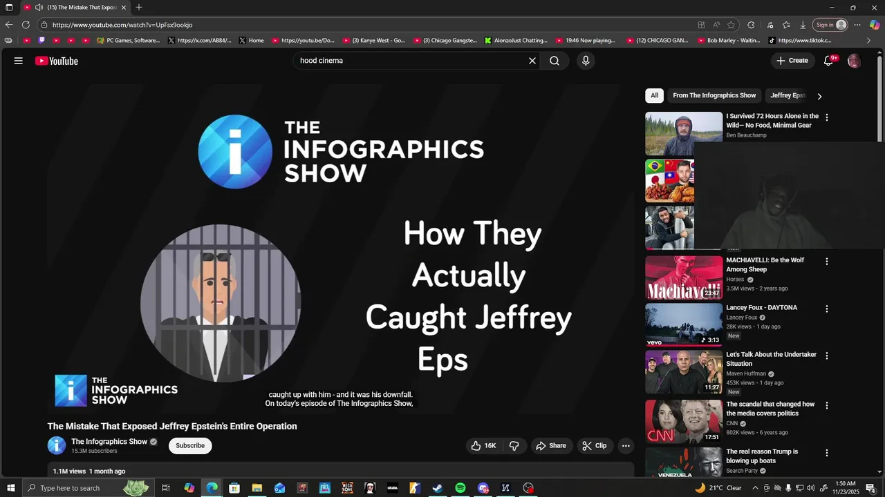
Task: Click the Create button
Action: (792, 61)
